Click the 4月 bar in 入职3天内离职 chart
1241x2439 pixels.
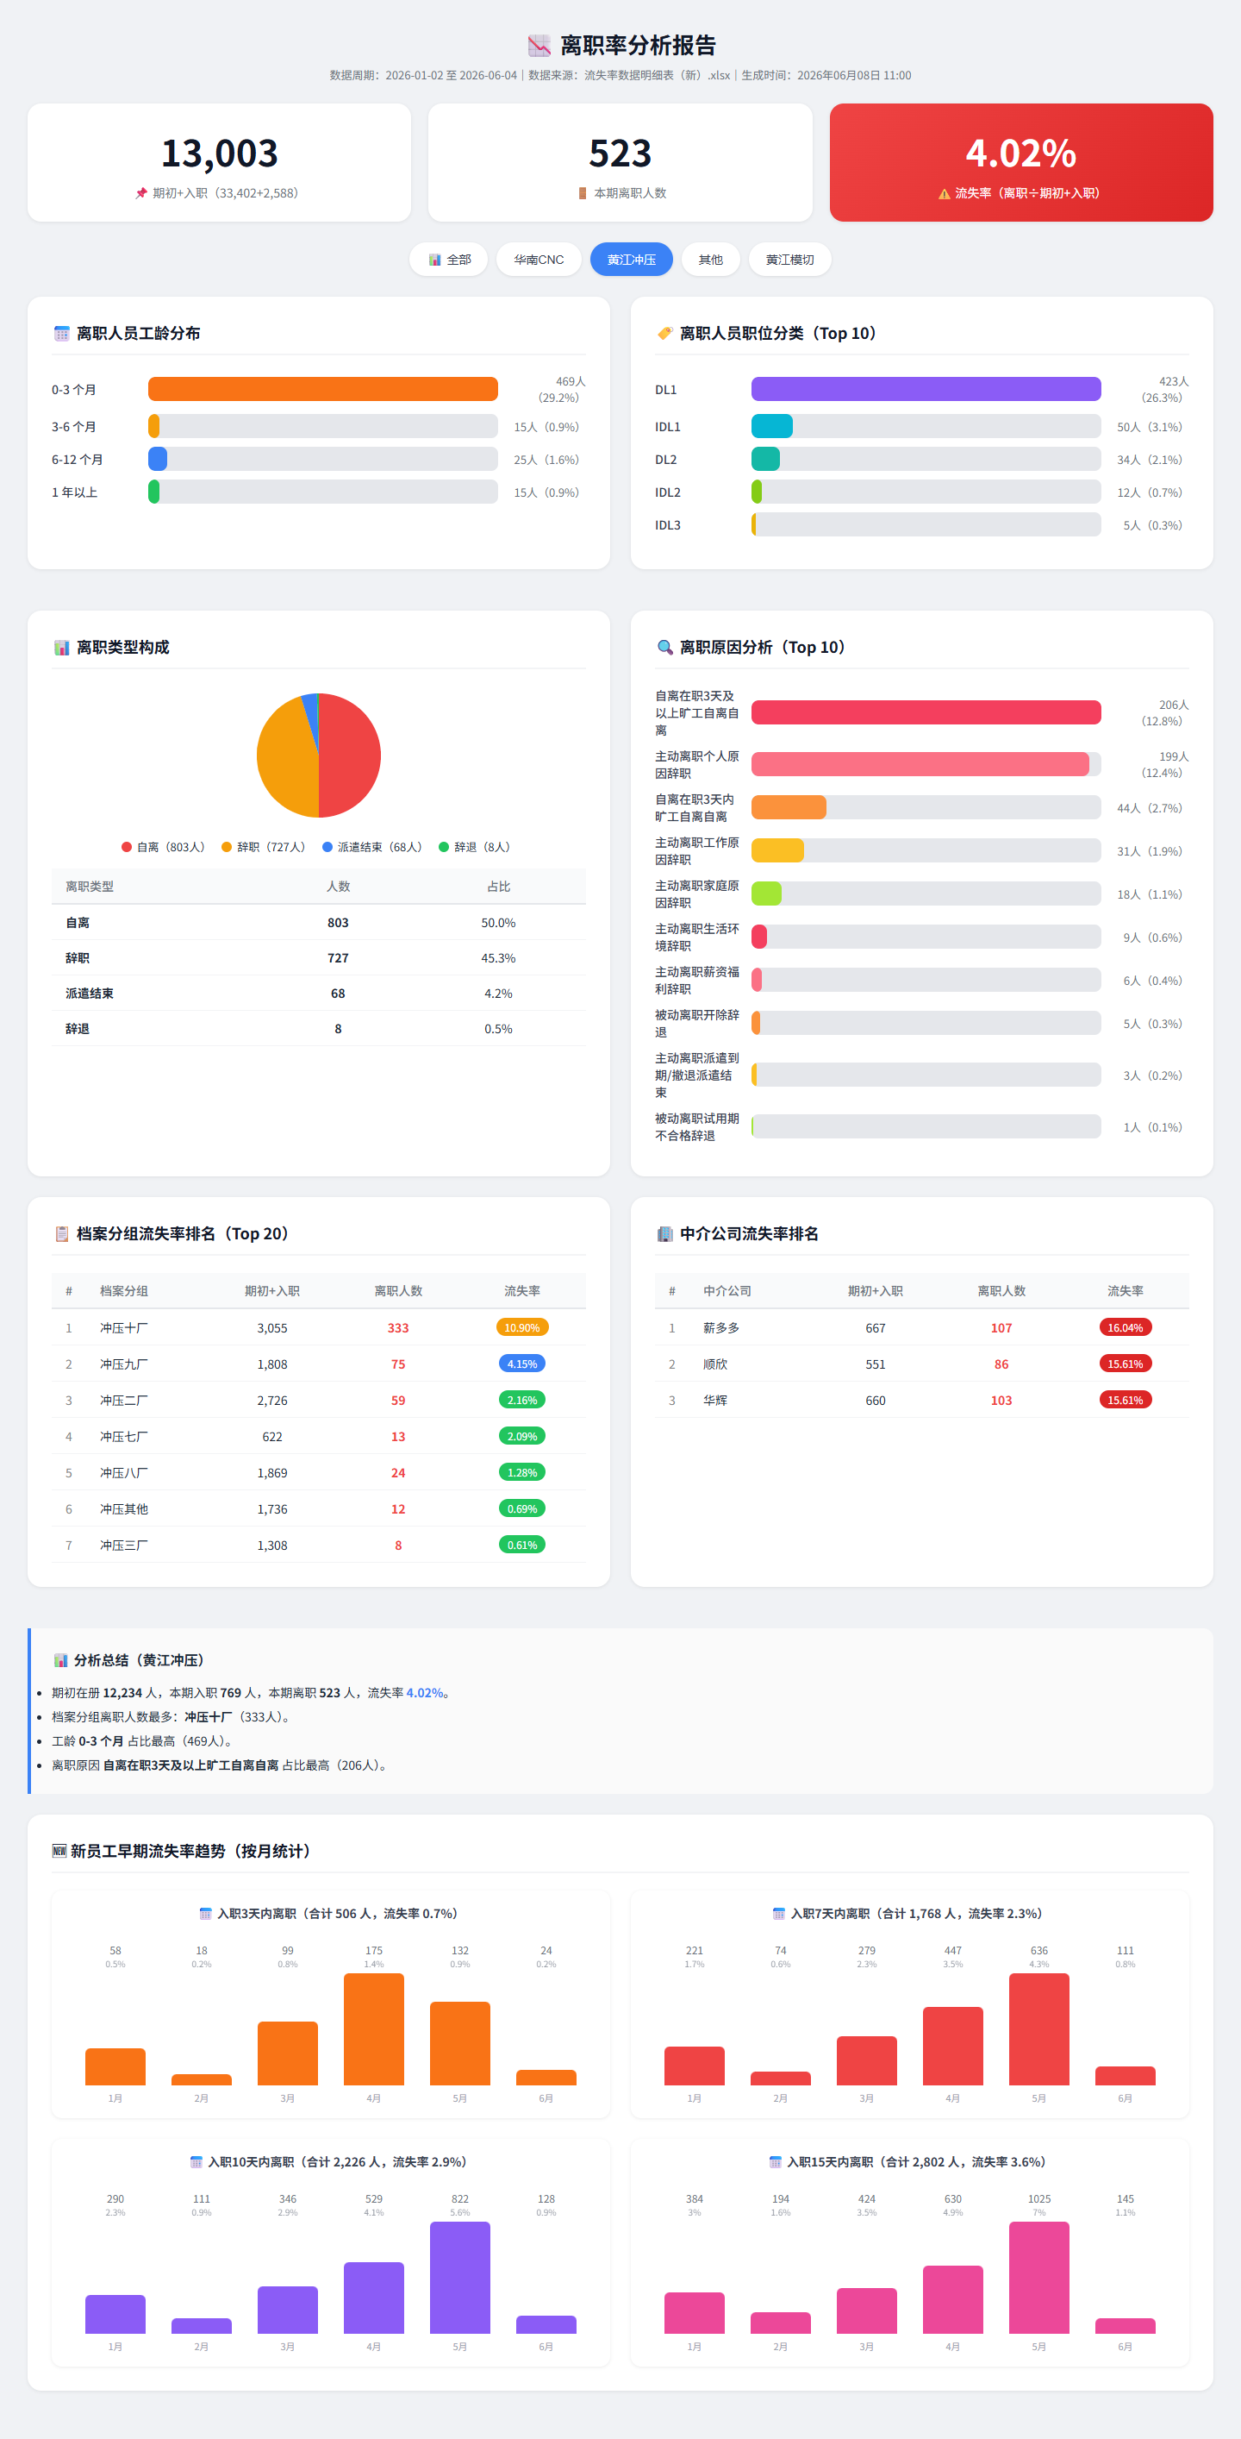(x=374, y=2029)
